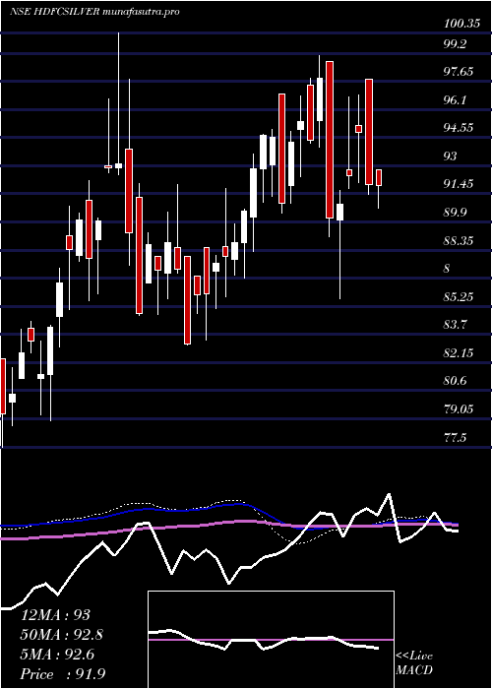Select the 96.1 price axis label
This screenshot has height=689, width=492.
coord(456,99)
